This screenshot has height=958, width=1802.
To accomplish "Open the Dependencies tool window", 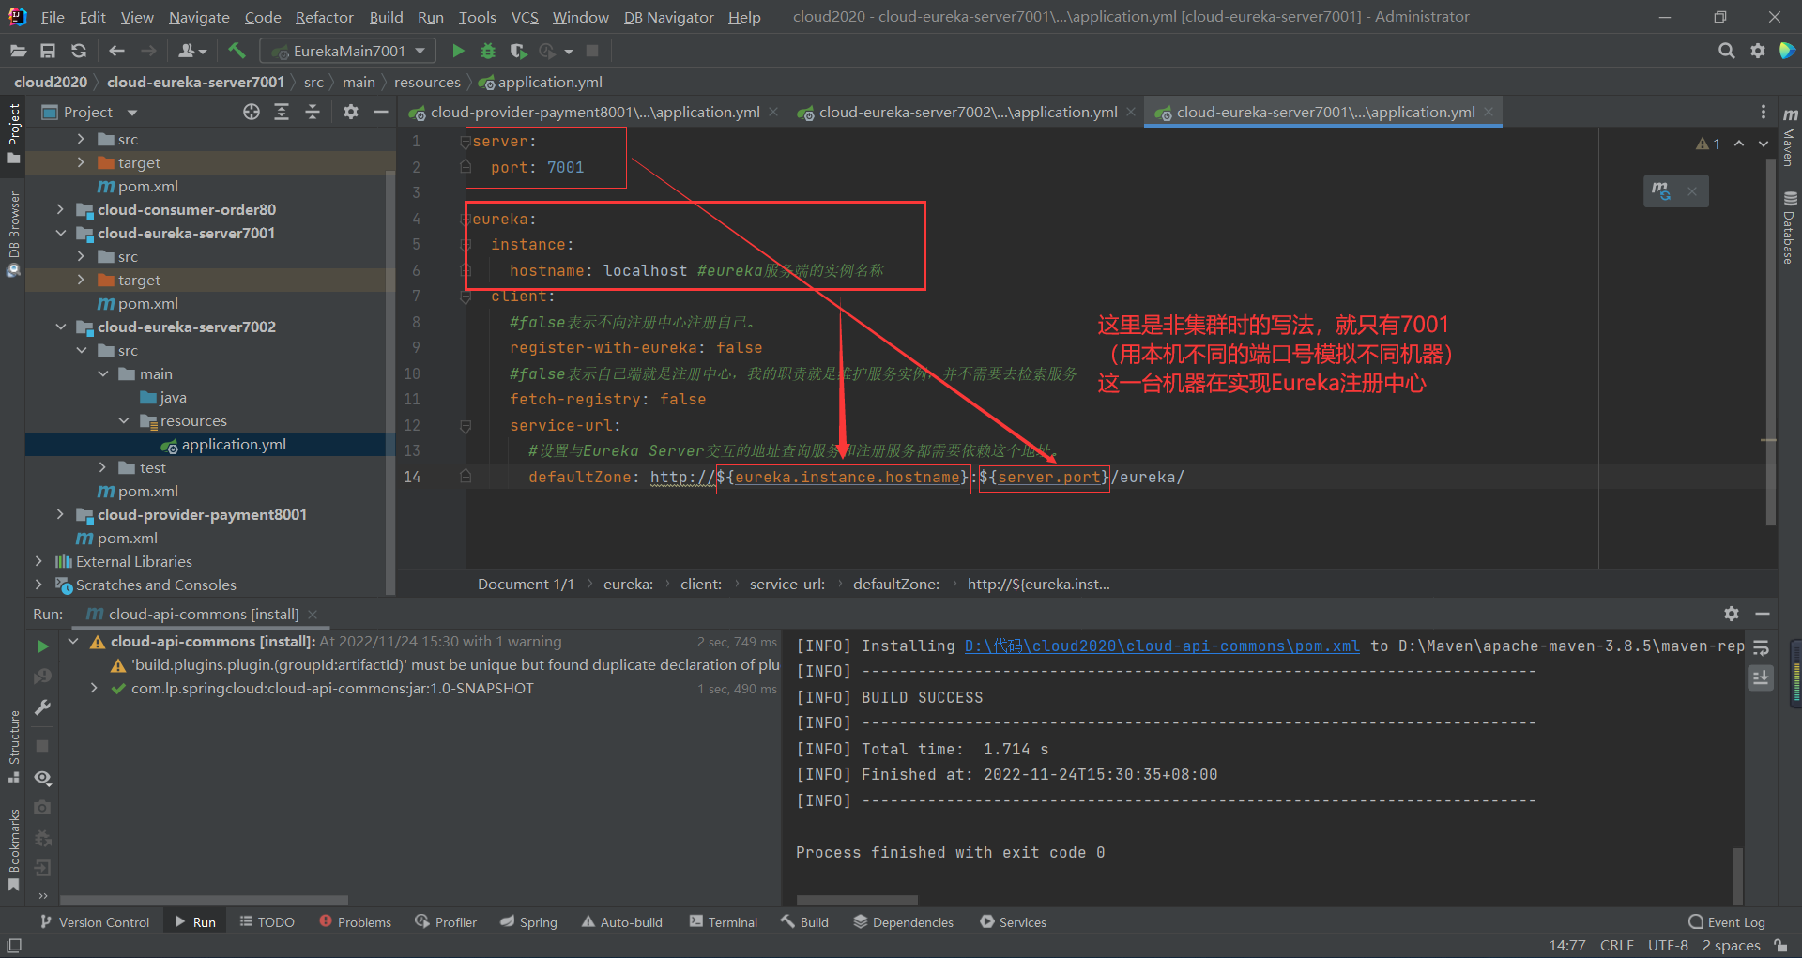I will click(x=903, y=922).
